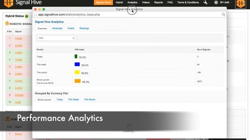Open TURBO signal link in row 5
The image size is (250, 140).
[18, 67]
